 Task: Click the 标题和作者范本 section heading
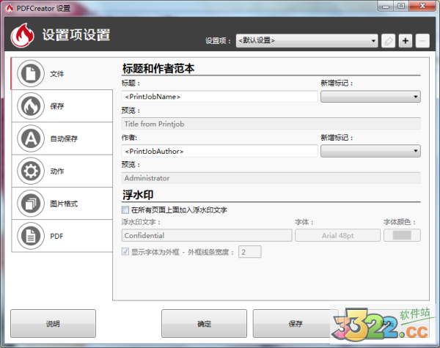158,68
